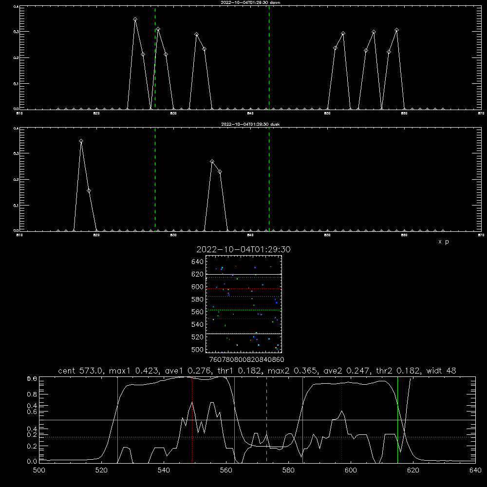
Task: Click the lower solid white line in scatter plot
Action: [243, 334]
